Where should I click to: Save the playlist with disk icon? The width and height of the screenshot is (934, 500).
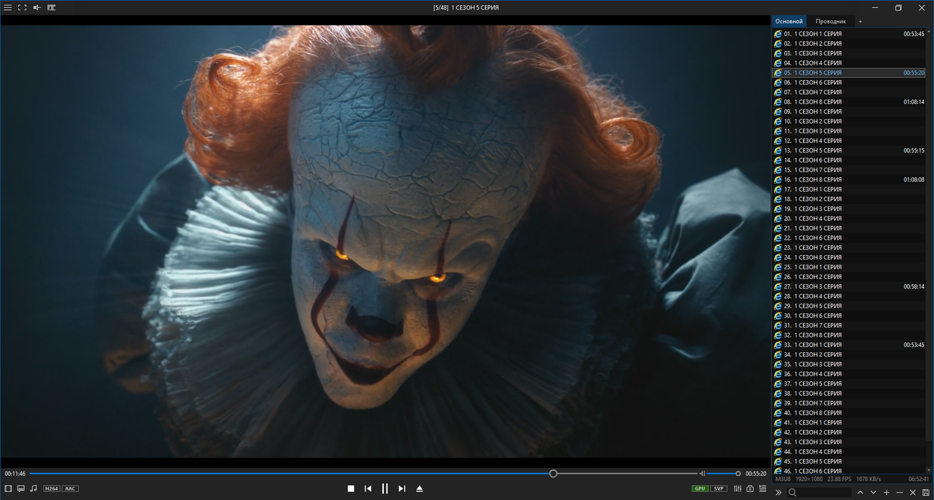click(926, 493)
